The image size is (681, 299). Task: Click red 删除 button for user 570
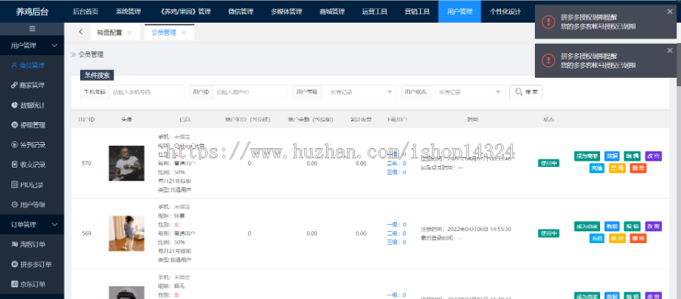point(638,168)
